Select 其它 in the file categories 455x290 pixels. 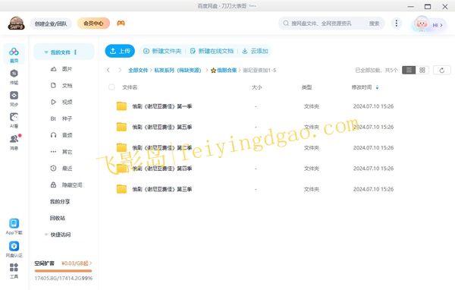(67, 152)
